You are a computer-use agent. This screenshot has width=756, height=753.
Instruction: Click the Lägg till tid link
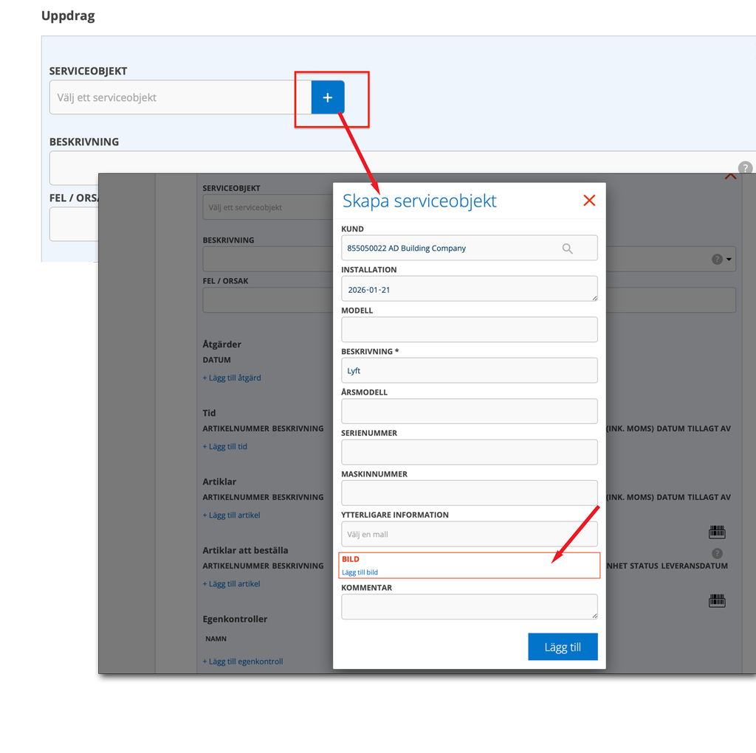pos(225,446)
